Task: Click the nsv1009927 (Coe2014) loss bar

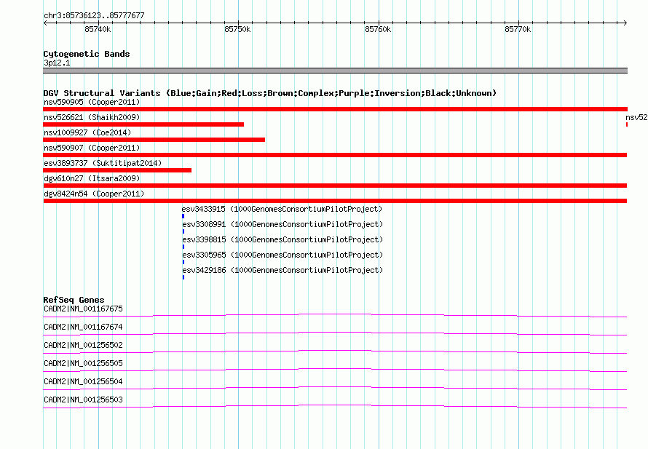Action: pos(154,140)
